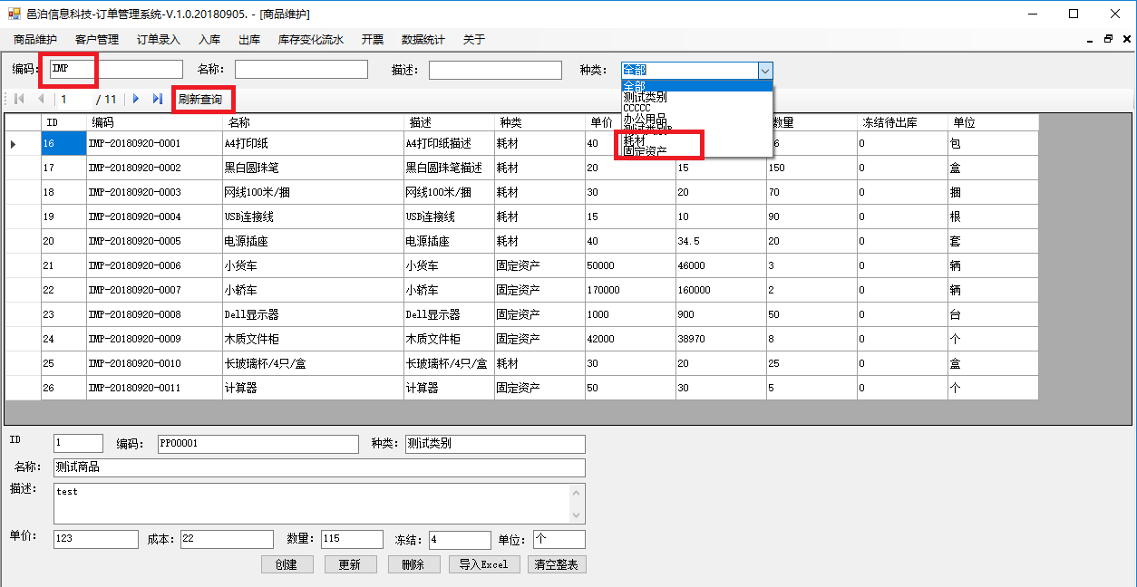Screen dimensions: 1137x587
Task: Click the 导入Excel button
Action: pos(484,564)
